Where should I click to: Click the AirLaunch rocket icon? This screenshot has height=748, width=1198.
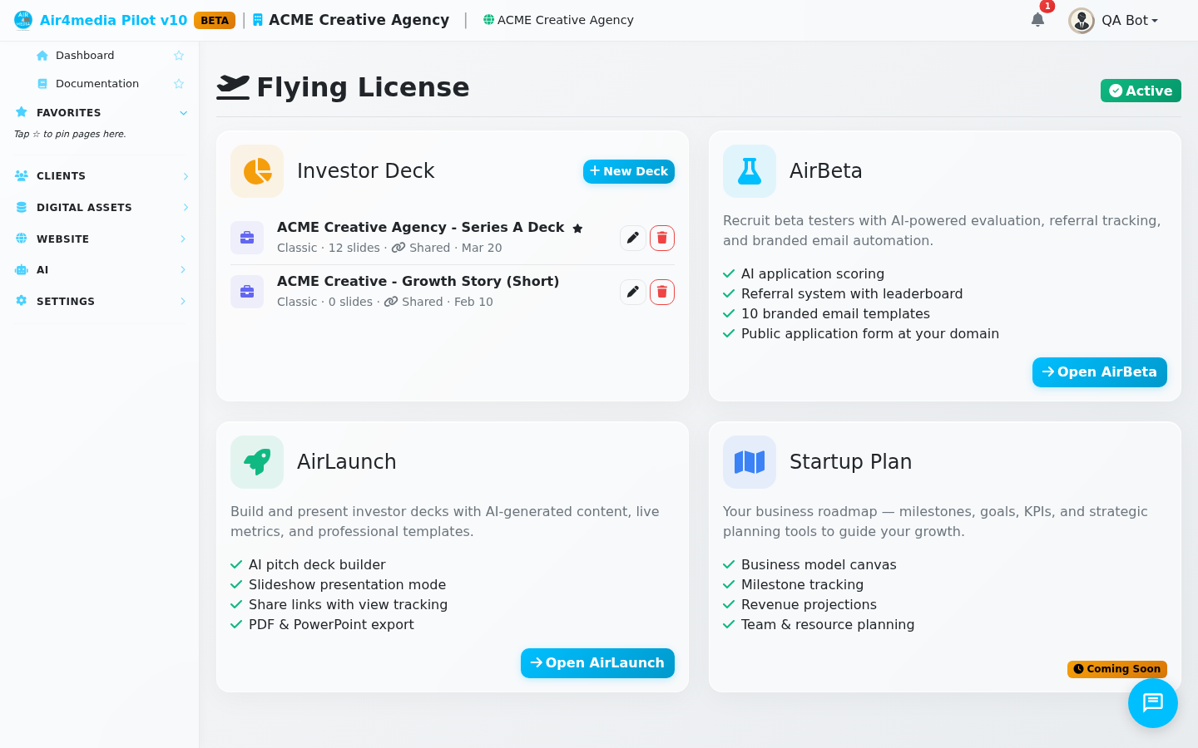(257, 462)
